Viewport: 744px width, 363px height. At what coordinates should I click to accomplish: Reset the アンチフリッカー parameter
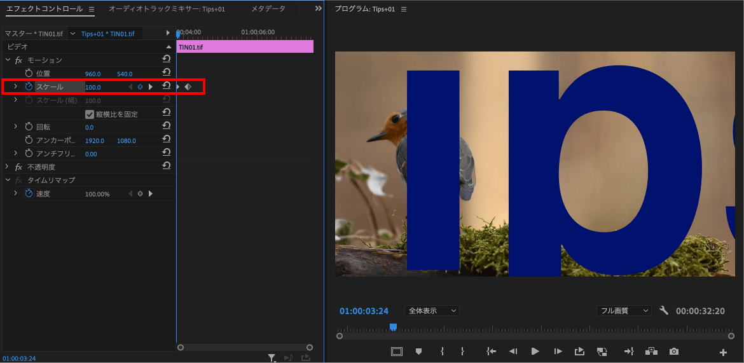167,153
